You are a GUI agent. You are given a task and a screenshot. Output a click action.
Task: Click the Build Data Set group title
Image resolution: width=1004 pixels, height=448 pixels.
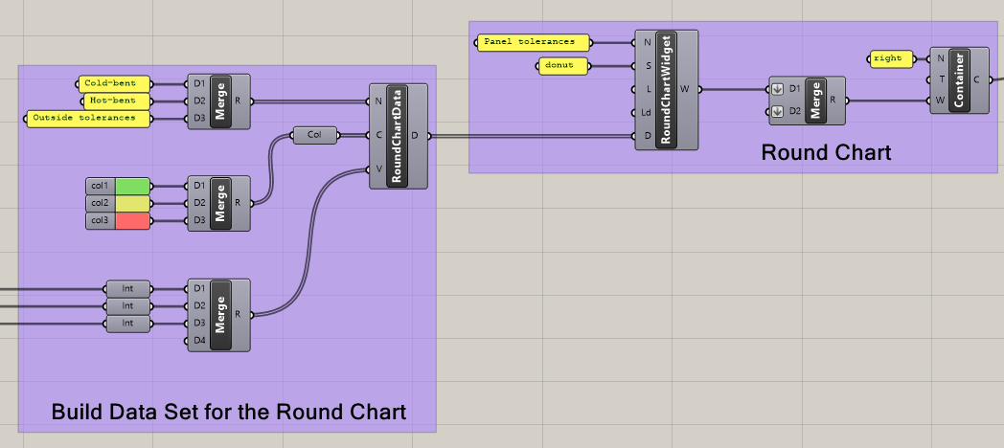(228, 412)
